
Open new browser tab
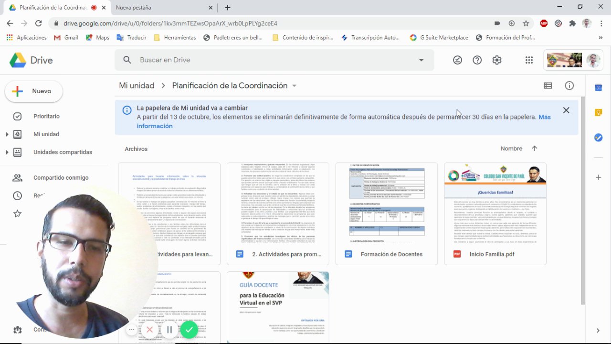click(x=228, y=8)
